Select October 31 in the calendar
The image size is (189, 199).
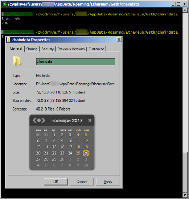coord(46,135)
